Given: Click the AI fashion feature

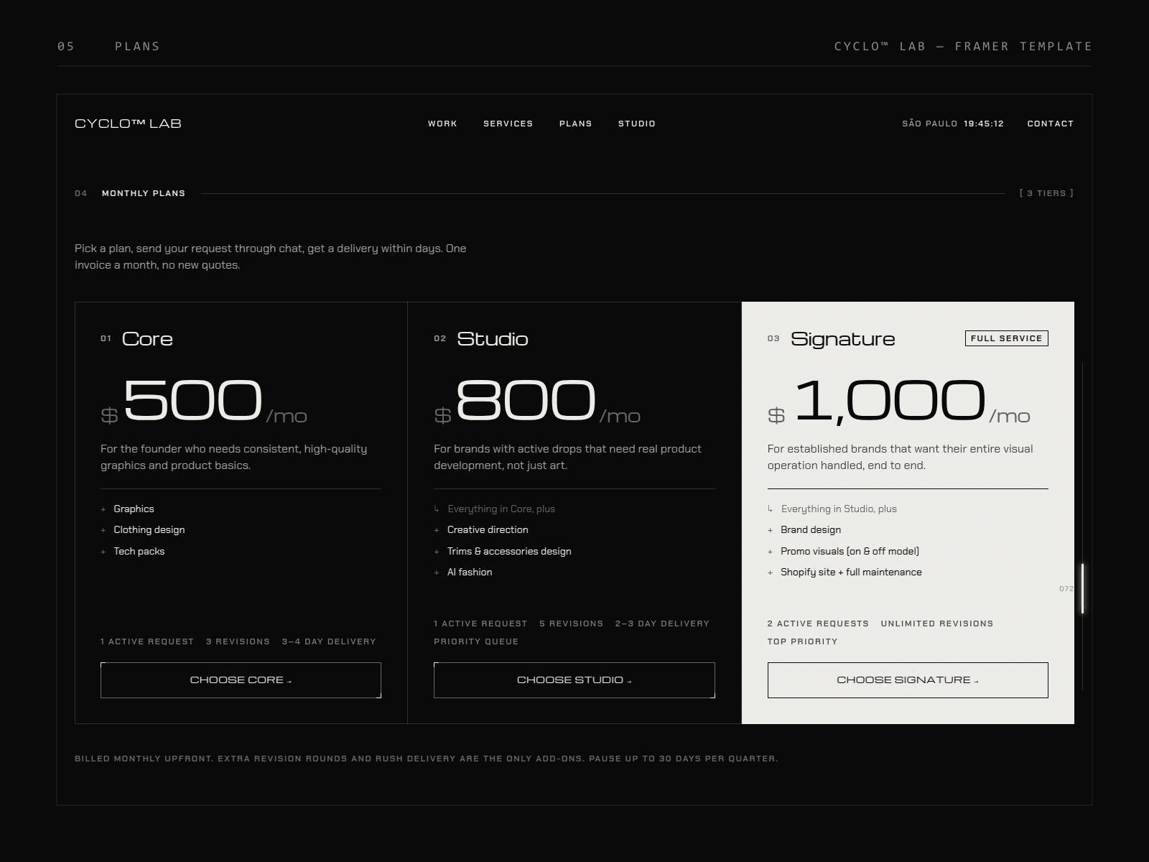Looking at the screenshot, I should tap(470, 572).
